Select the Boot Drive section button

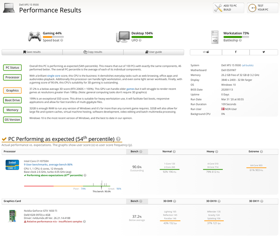click(12, 100)
